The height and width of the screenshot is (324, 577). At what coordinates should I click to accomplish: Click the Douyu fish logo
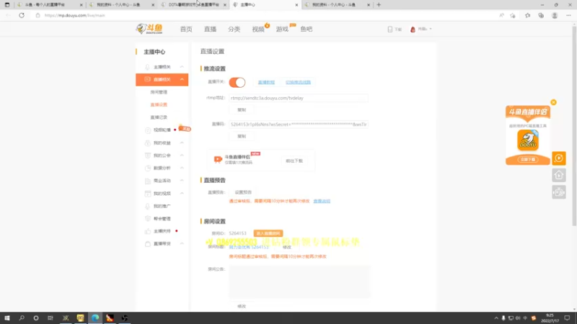pos(149,29)
